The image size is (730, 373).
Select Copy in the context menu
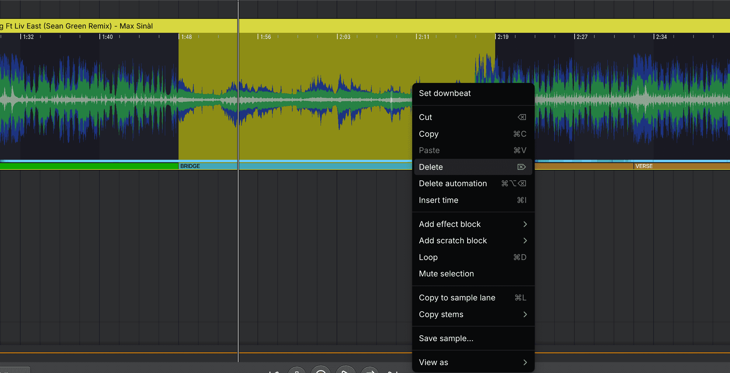click(473, 134)
